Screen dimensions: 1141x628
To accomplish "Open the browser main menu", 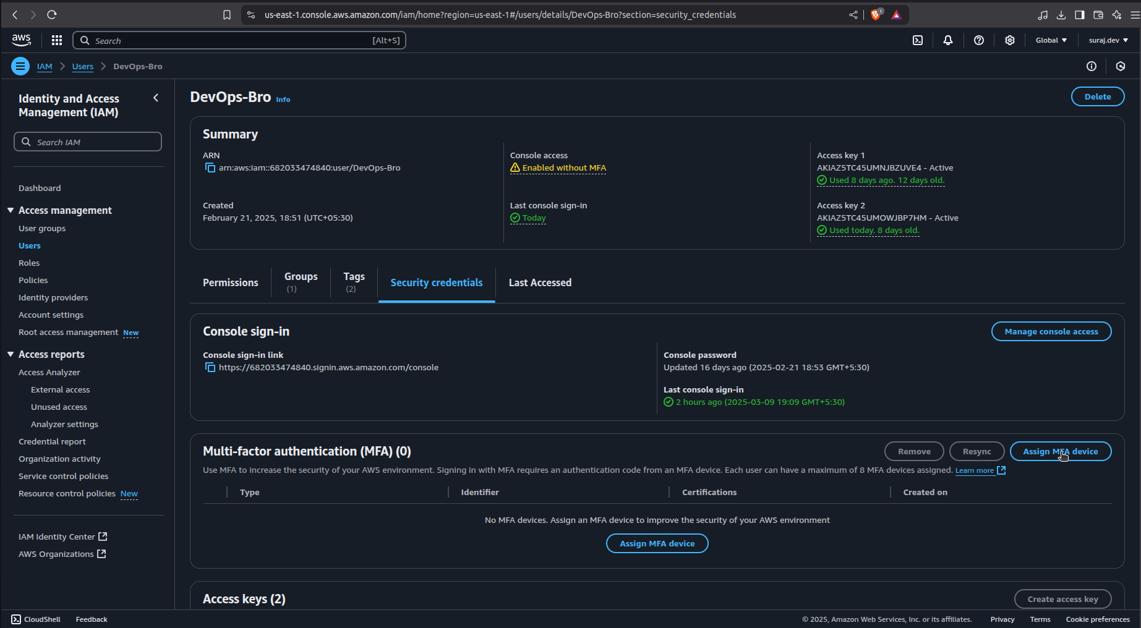I will pyautogui.click(x=1135, y=15).
